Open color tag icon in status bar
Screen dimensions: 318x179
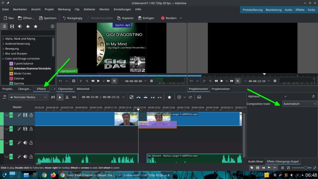(x=252, y=168)
